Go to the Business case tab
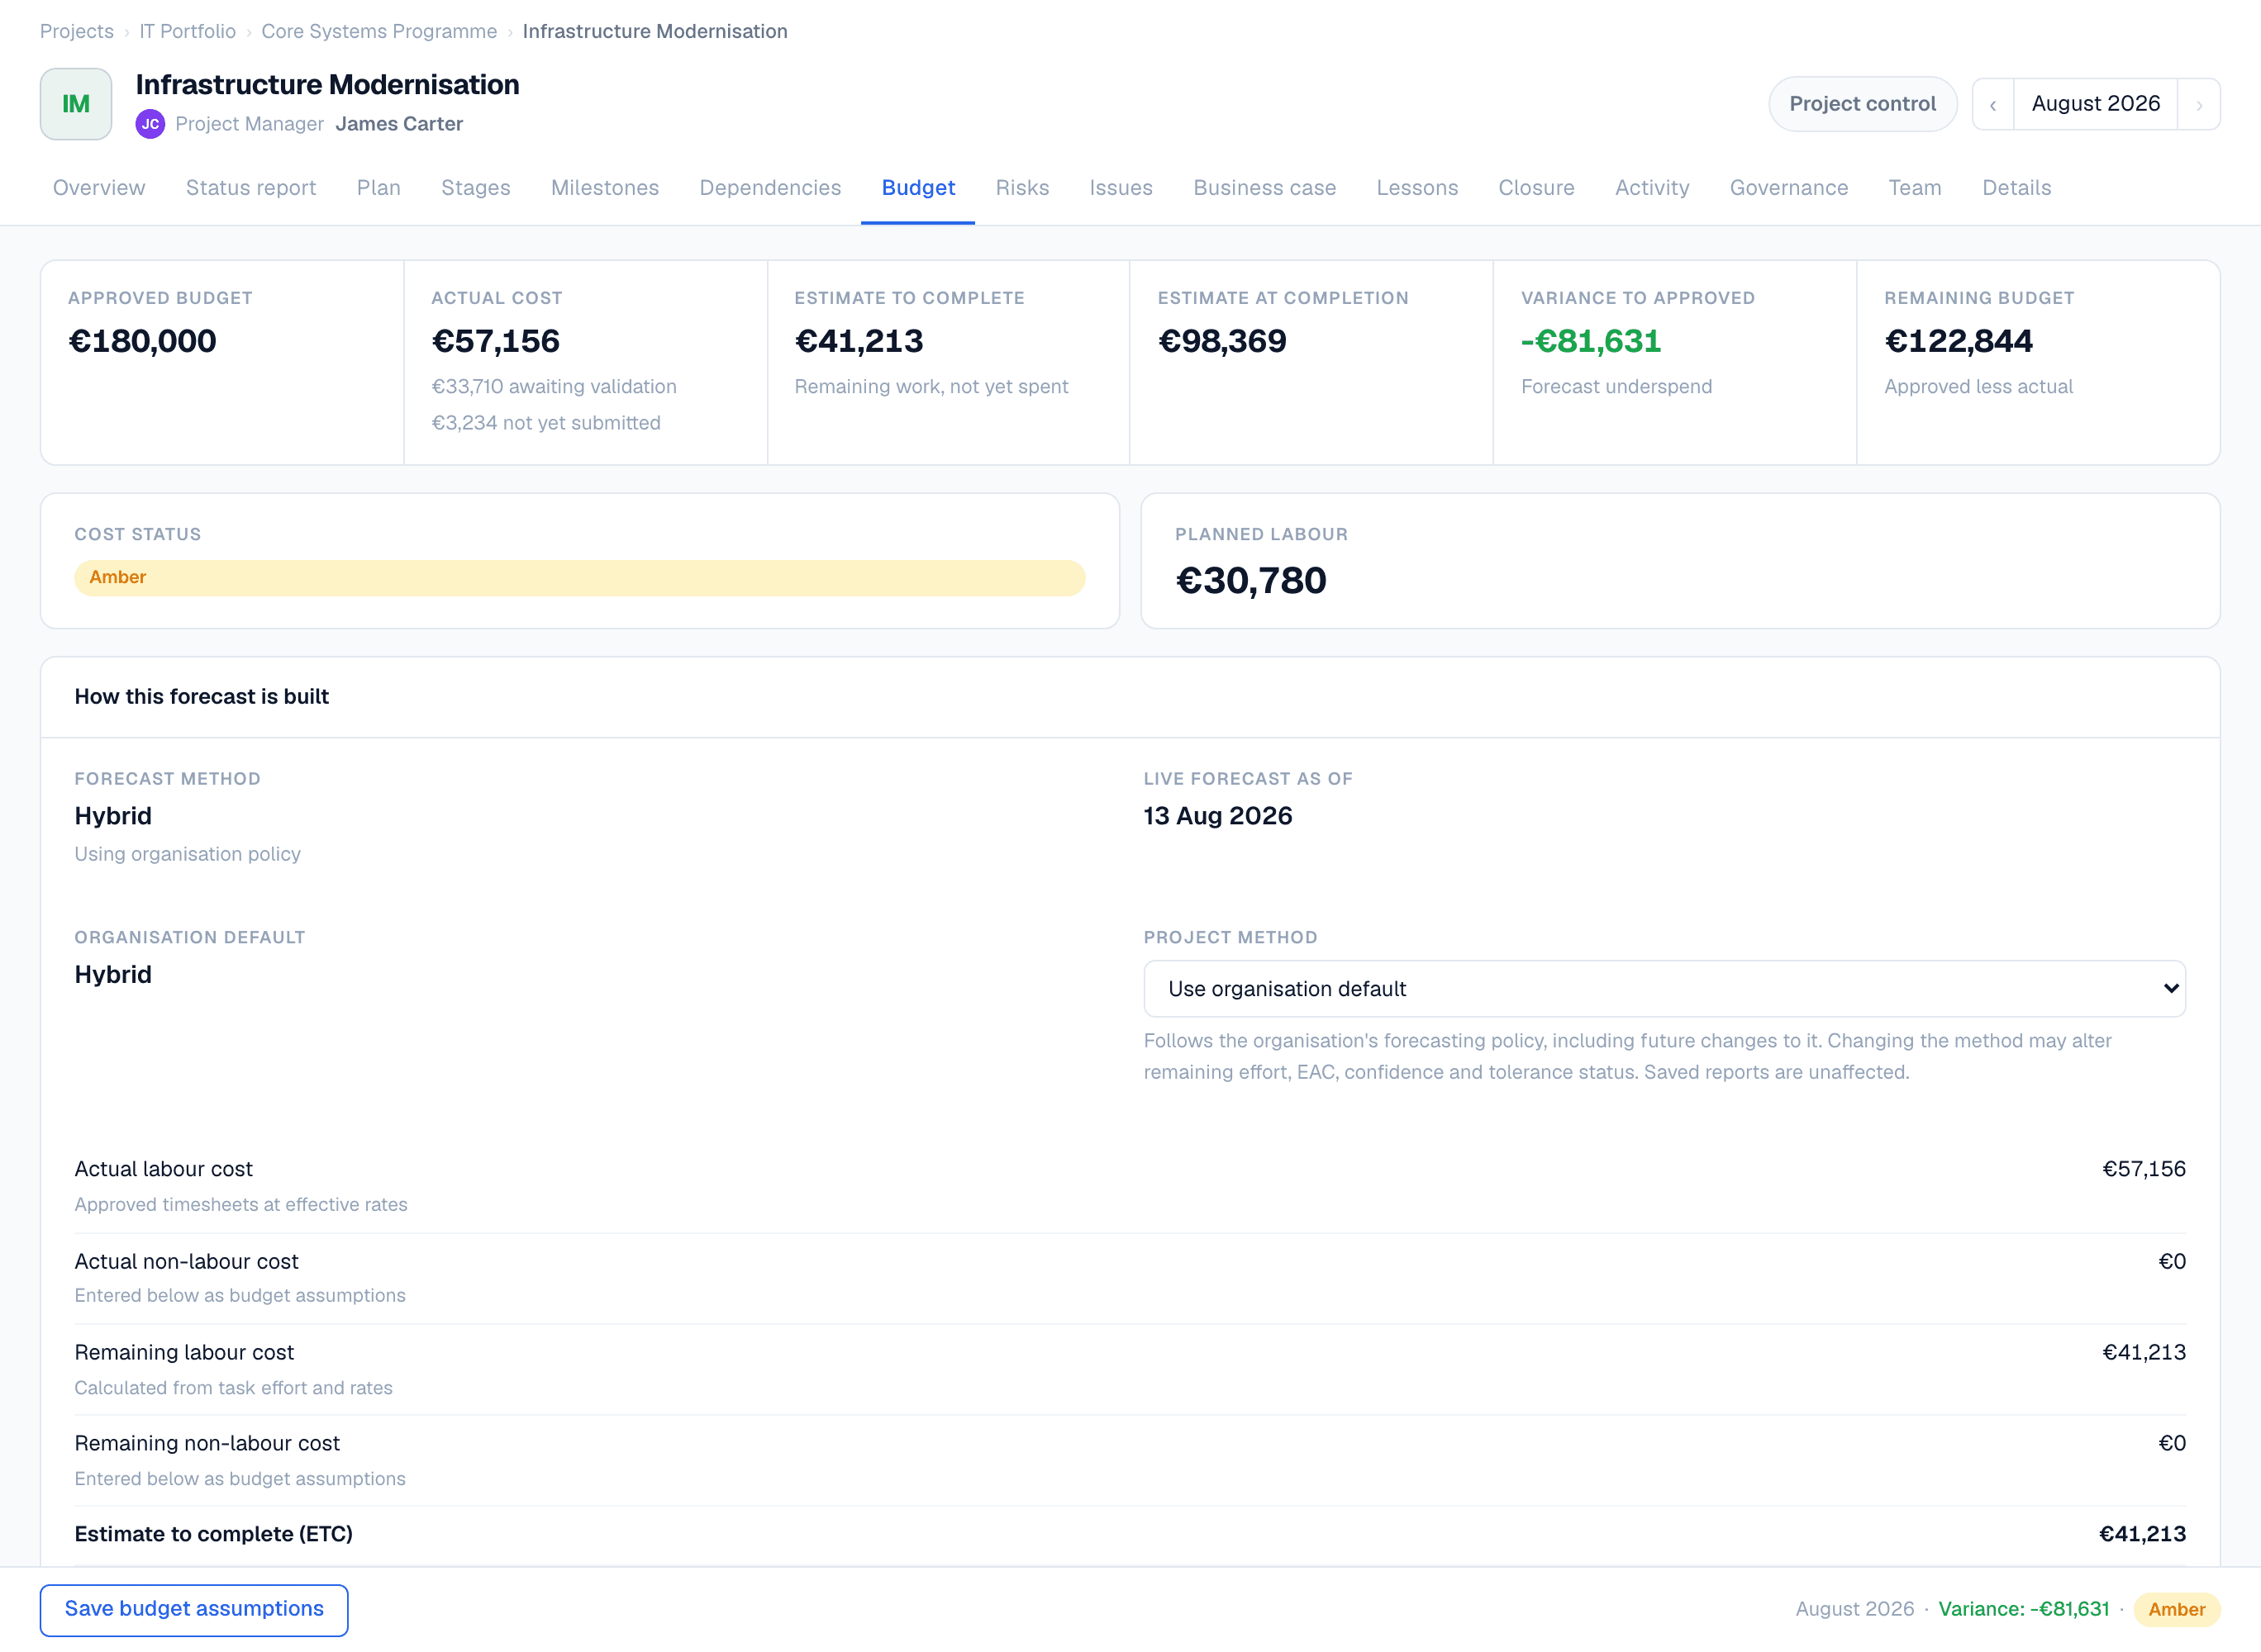The height and width of the screenshot is (1652, 2261). (1264, 188)
